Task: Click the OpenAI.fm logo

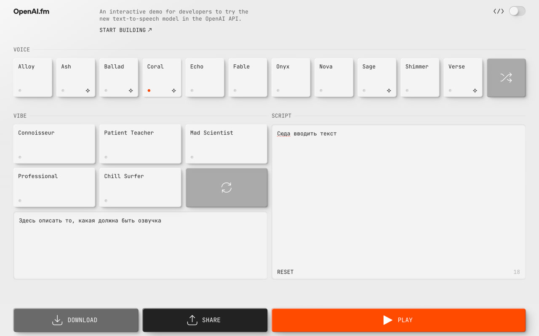Action: tap(31, 11)
